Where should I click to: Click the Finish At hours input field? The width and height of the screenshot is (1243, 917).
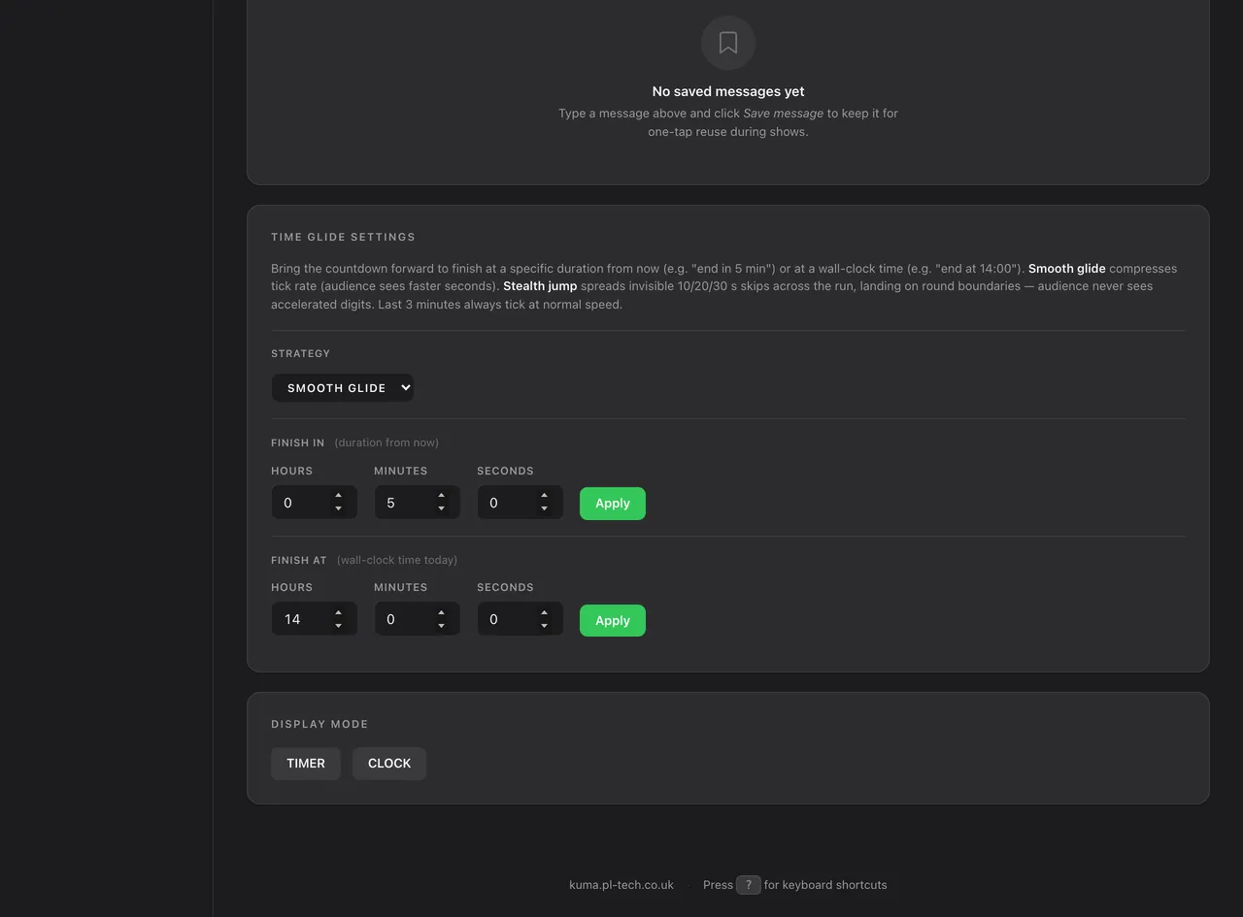click(314, 619)
